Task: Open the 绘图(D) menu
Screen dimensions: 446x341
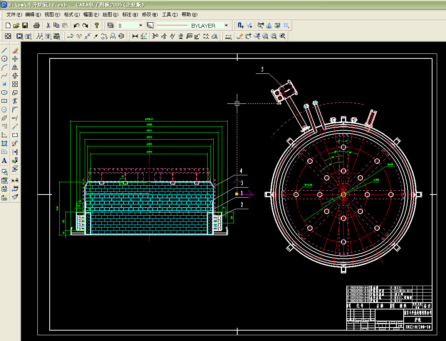Action: [x=110, y=15]
